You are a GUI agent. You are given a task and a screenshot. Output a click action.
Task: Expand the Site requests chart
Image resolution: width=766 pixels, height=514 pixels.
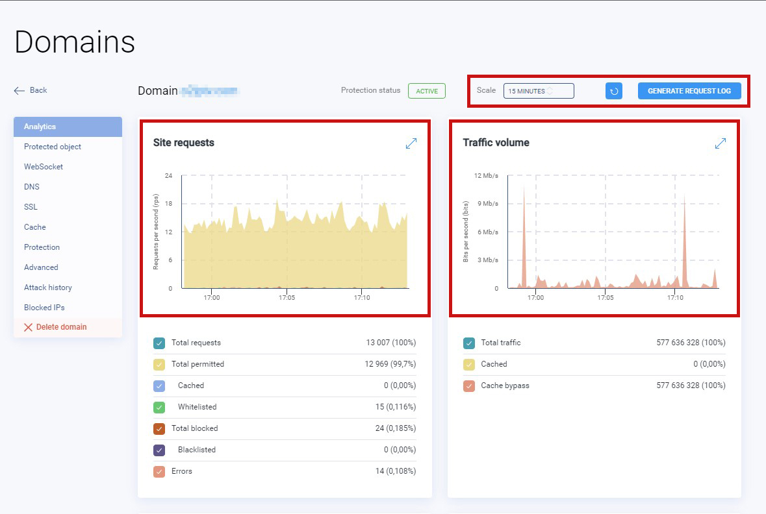pyautogui.click(x=411, y=143)
